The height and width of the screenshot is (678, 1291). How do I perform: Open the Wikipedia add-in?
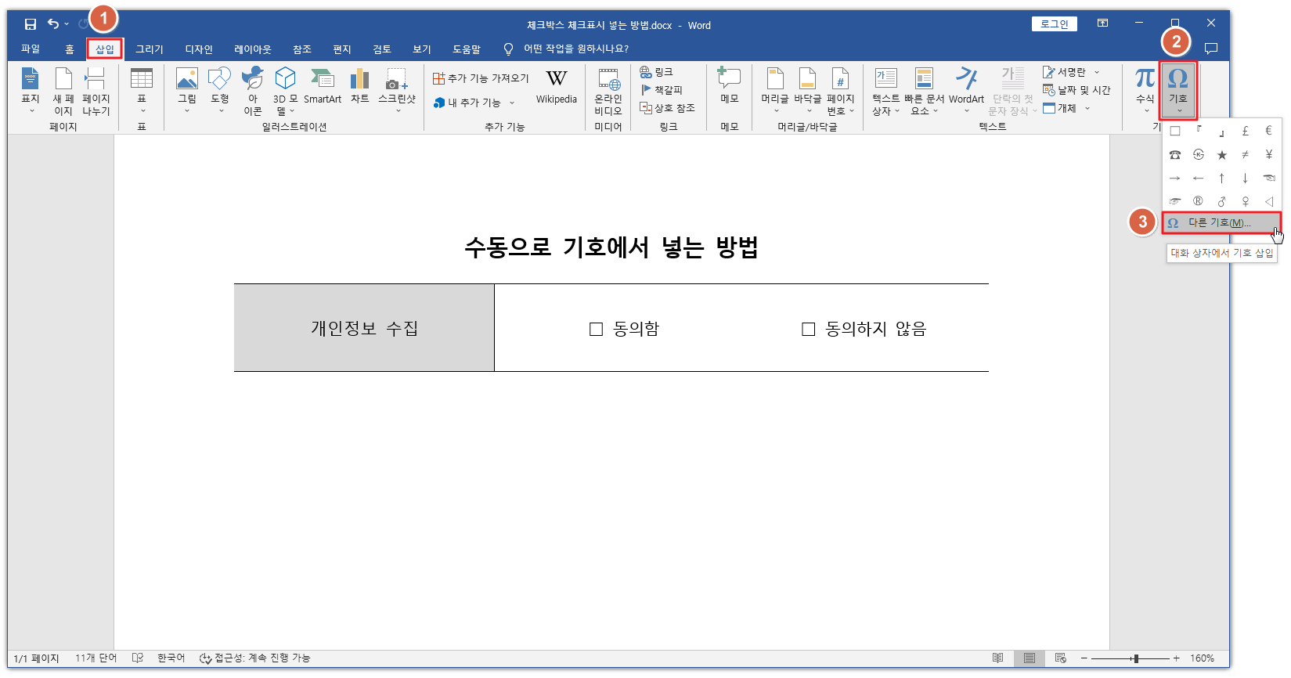click(x=557, y=86)
